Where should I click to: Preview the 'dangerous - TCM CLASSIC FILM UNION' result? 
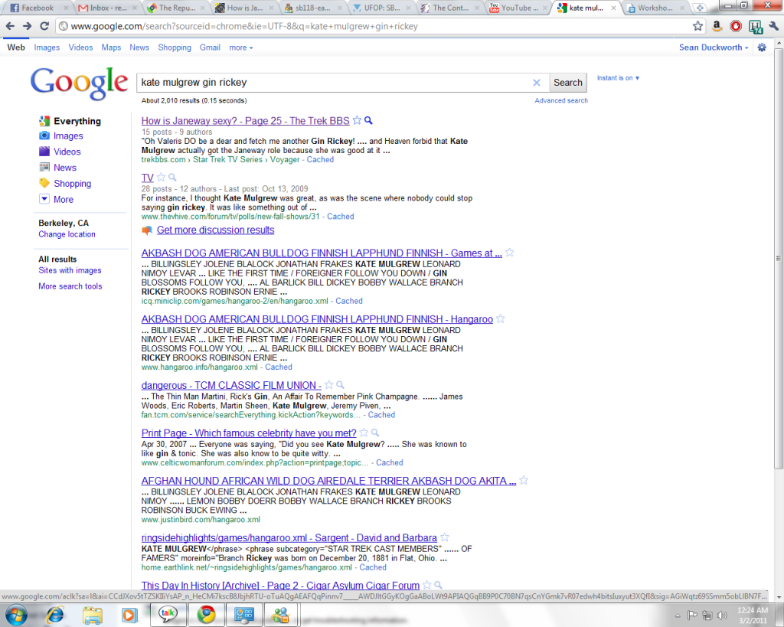(340, 385)
